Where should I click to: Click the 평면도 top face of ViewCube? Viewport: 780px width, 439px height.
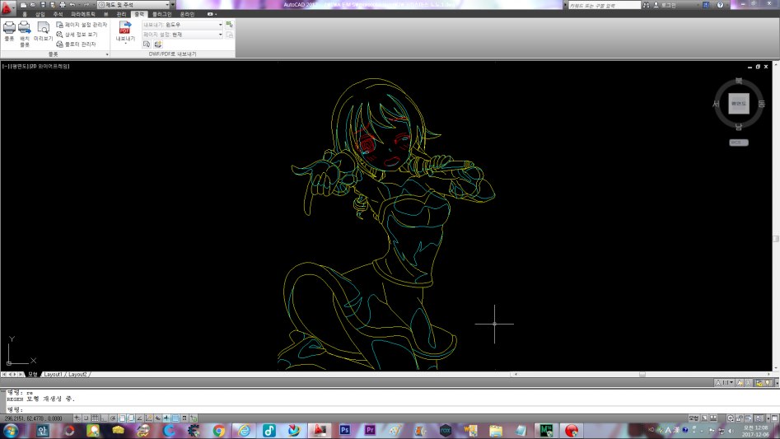click(739, 104)
